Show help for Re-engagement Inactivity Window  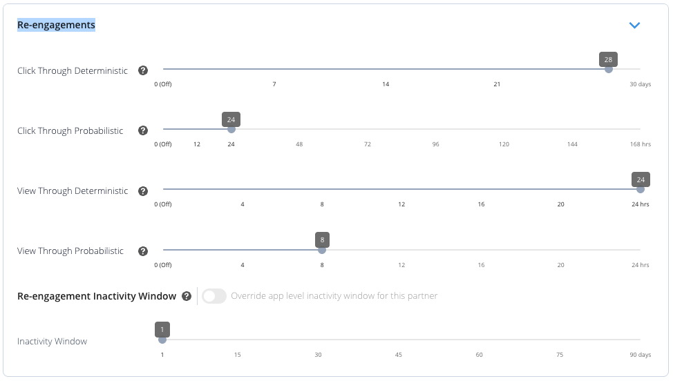click(x=187, y=296)
